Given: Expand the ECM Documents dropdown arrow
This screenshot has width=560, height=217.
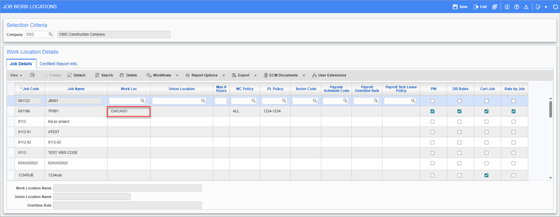Looking at the screenshot, I should [x=304, y=76].
